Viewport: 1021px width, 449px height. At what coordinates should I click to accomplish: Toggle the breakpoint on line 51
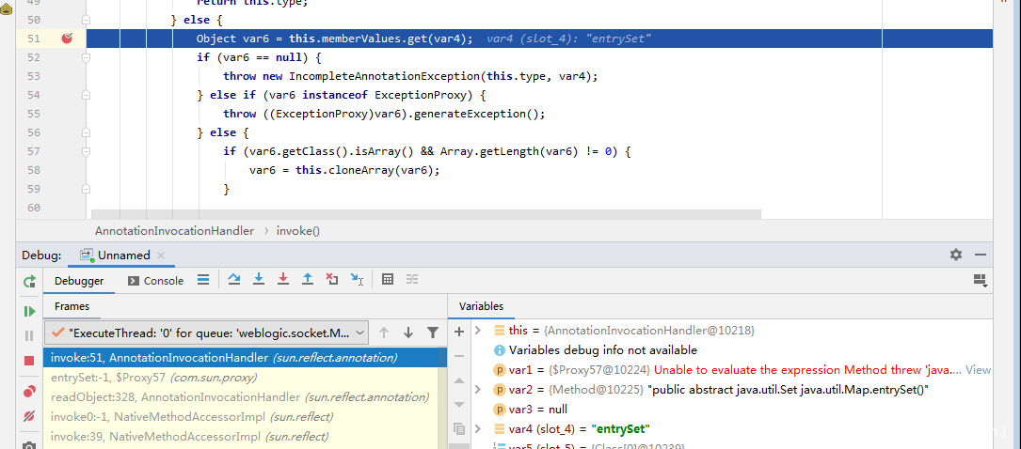[x=67, y=39]
